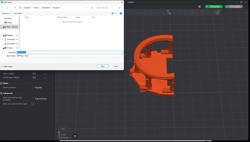This screenshot has height=142, width=250.
Task: Open the Top surfaces dropdown
Action: 39,99
